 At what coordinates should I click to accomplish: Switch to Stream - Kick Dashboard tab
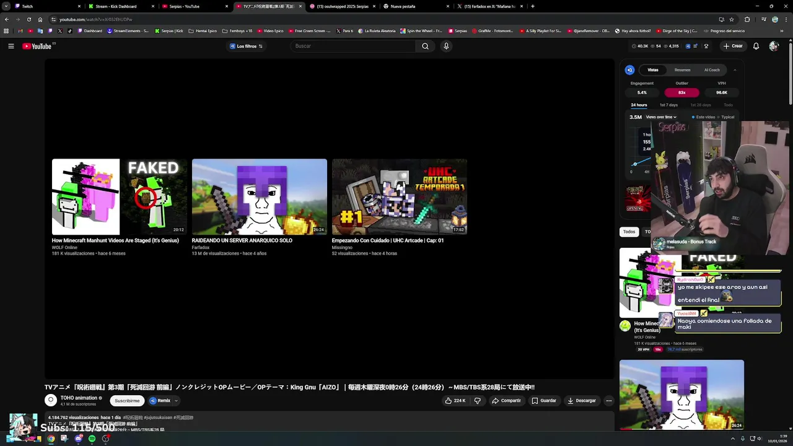click(x=121, y=6)
